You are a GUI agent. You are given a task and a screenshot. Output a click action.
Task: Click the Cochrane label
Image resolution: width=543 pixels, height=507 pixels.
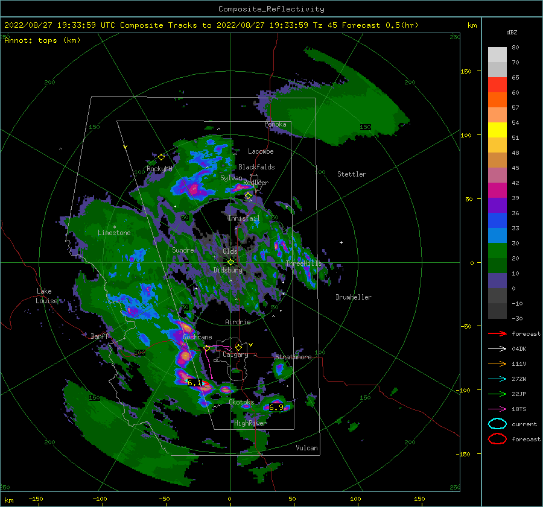197,337
